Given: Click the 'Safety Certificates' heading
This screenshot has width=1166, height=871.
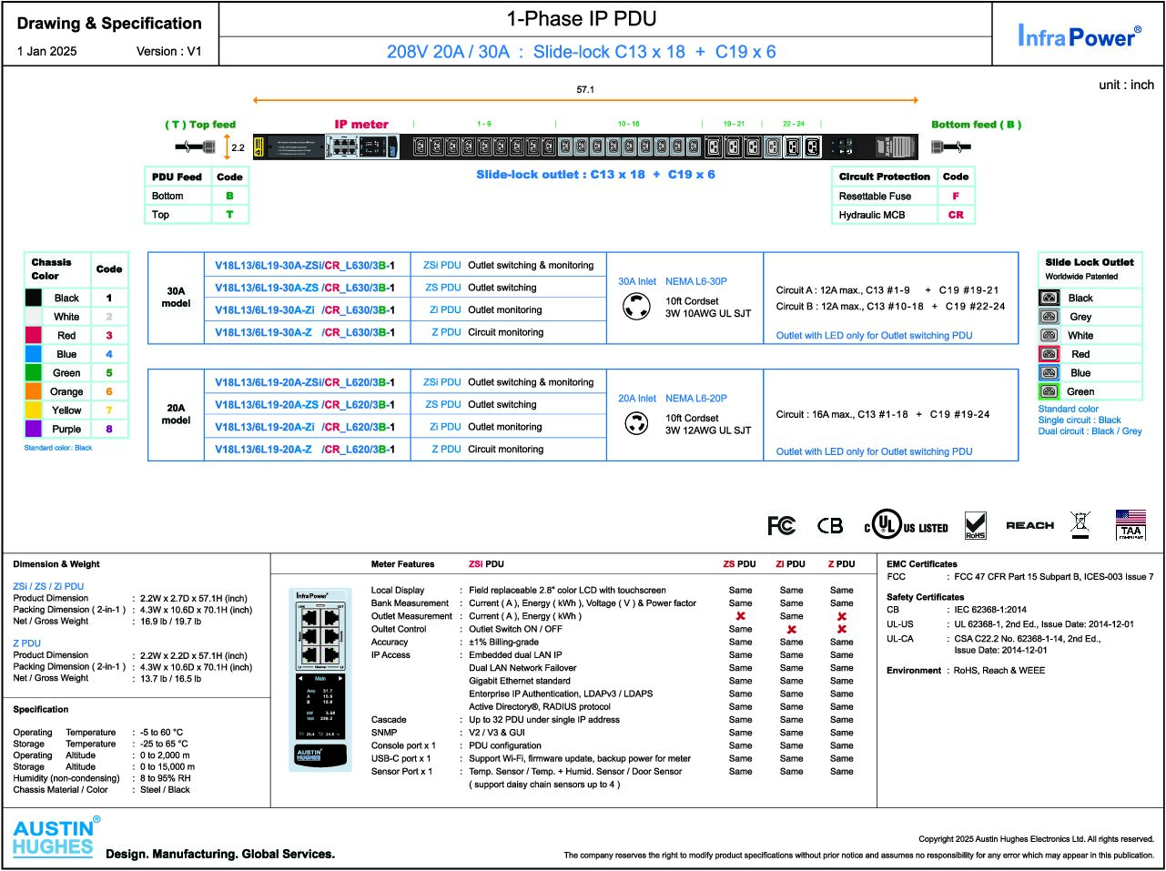Looking at the screenshot, I should pos(925,597).
